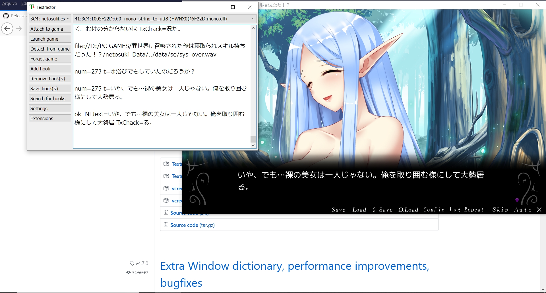Click the purple diamond indicator in the game window
Viewport: 546px width, 293px height.
[x=517, y=200]
